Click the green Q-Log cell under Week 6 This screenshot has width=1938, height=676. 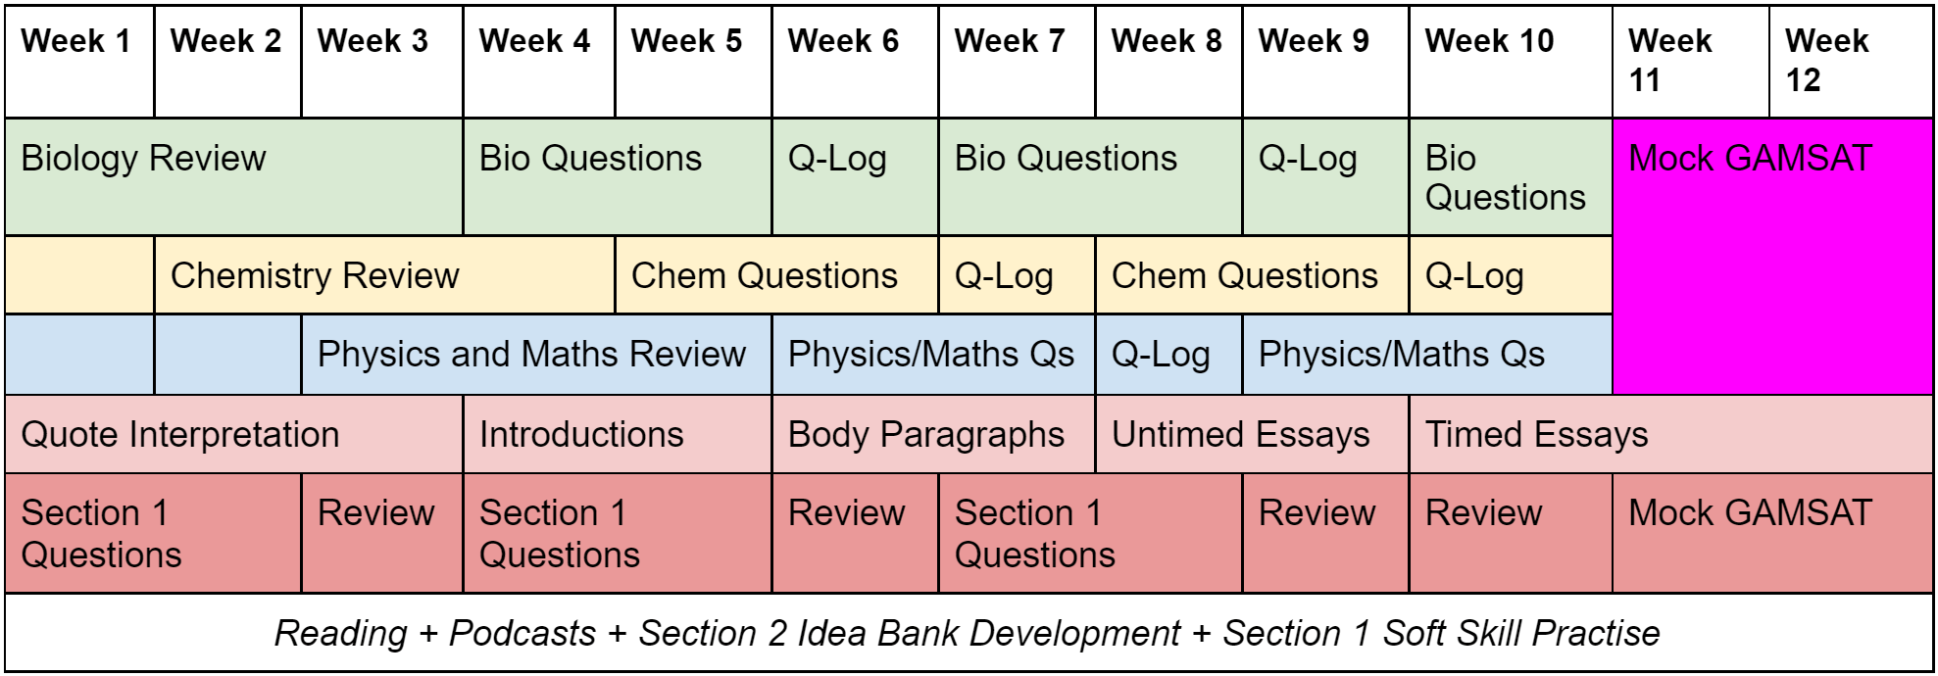855,176
